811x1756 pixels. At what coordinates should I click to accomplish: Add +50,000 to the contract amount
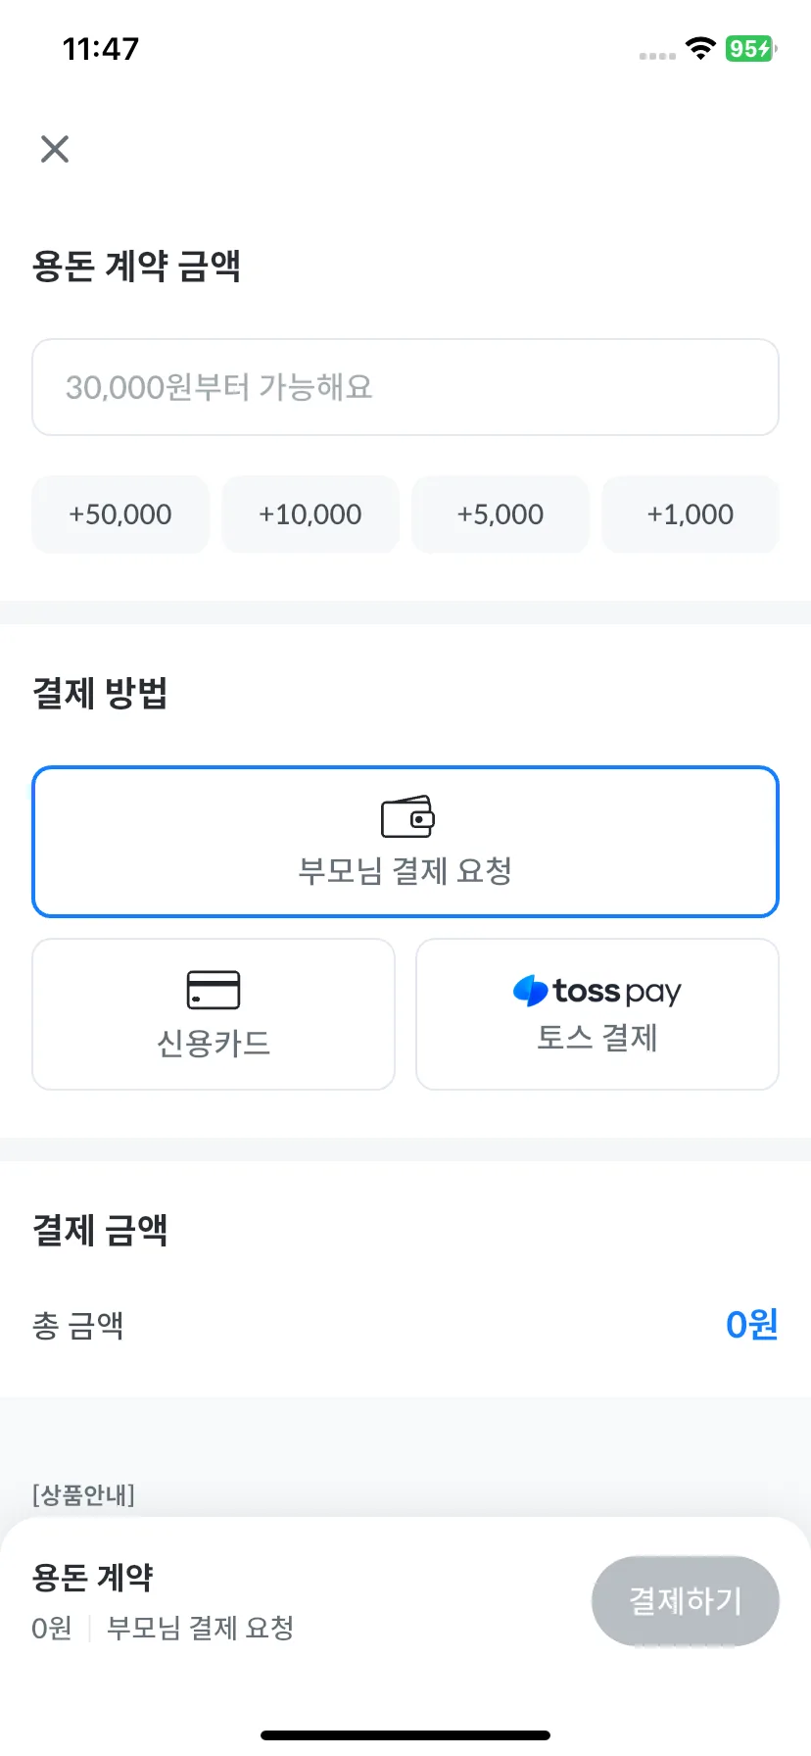(120, 514)
